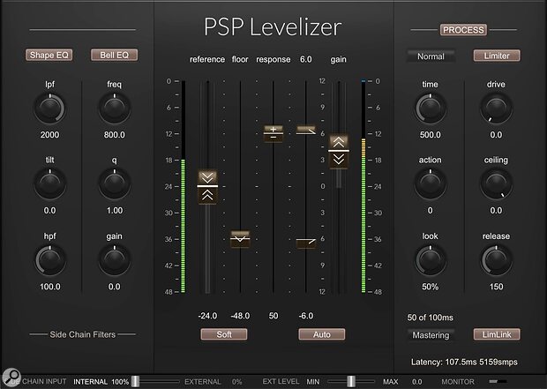Viewport: 547px width, 389px height.
Task: Click the hpf knob
Action: click(x=49, y=260)
